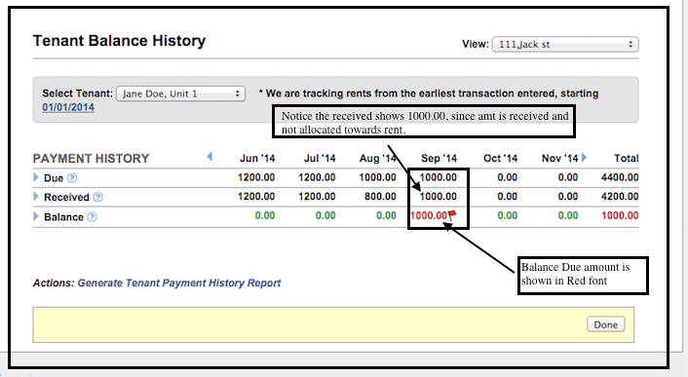
Task: Select the Nov '14 column header
Action: 560,158
